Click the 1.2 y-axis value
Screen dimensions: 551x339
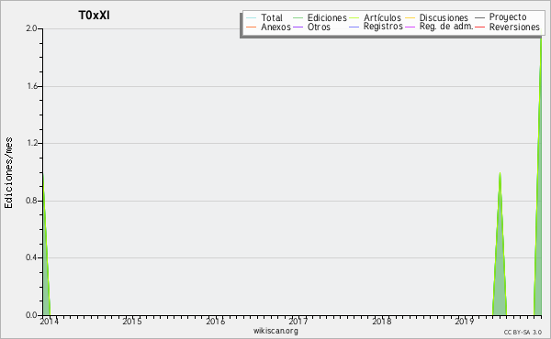31,143
